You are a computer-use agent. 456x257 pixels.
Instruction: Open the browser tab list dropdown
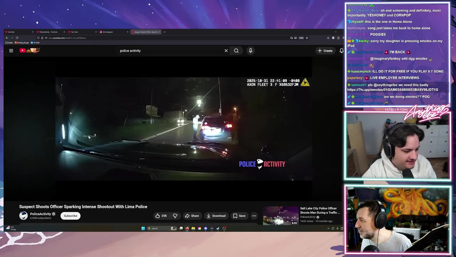(x=336, y=32)
